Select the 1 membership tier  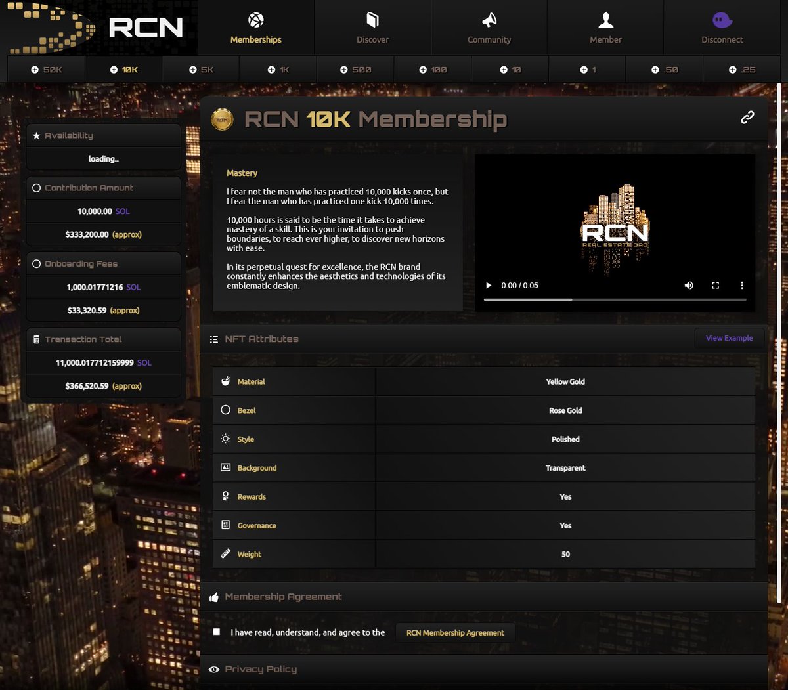click(587, 70)
